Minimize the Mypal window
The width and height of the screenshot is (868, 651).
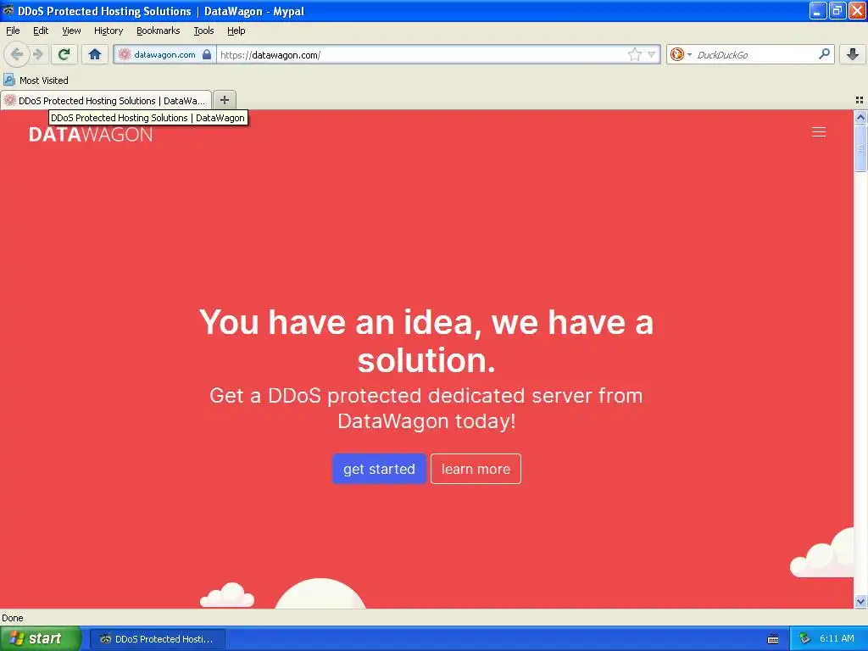tap(818, 10)
